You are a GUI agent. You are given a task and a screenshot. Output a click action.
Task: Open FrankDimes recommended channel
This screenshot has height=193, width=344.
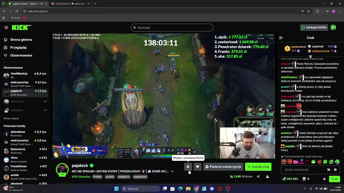25,168
